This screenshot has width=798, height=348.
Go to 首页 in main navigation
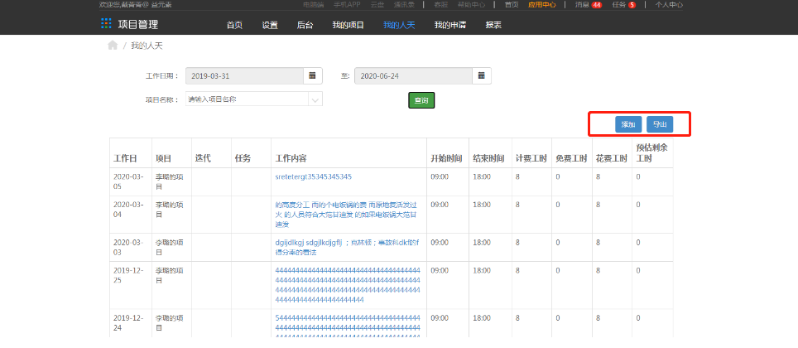click(x=234, y=25)
